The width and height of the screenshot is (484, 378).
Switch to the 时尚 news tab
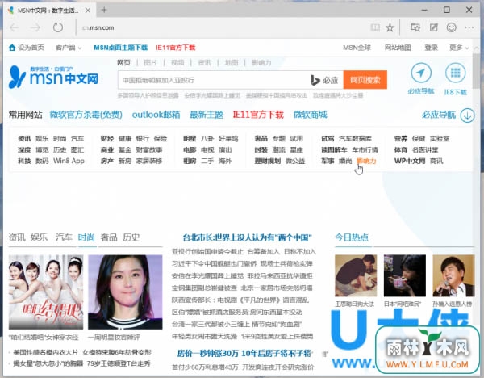click(86, 237)
